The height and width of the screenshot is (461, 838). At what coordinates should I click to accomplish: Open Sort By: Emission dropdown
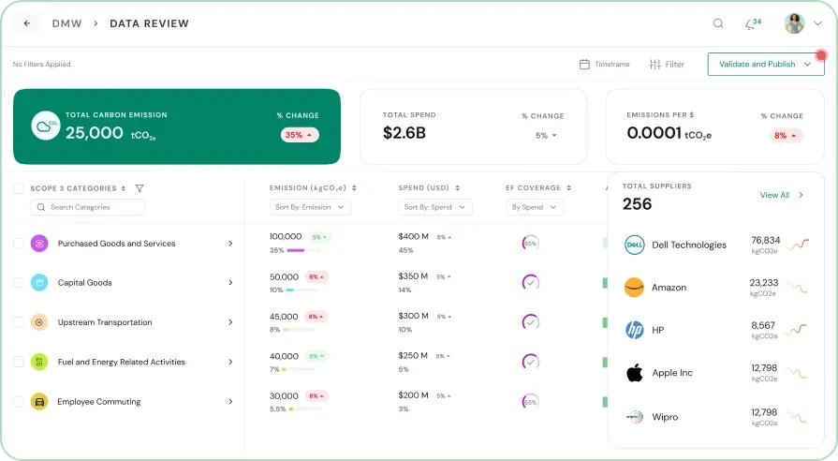(x=310, y=207)
